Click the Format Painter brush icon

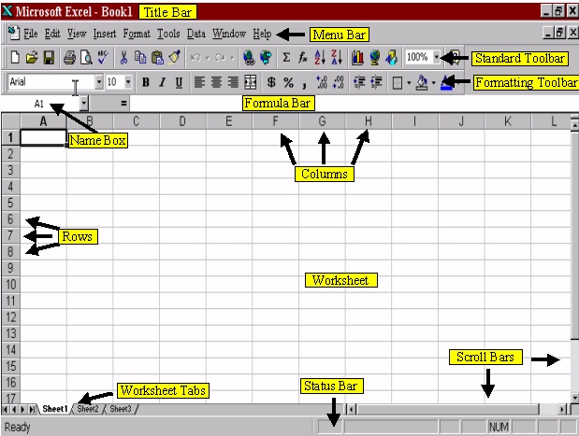[x=174, y=58]
